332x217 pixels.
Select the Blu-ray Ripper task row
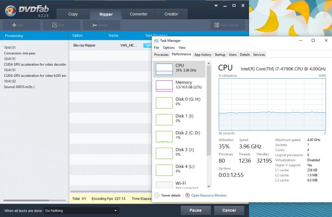(111, 45)
